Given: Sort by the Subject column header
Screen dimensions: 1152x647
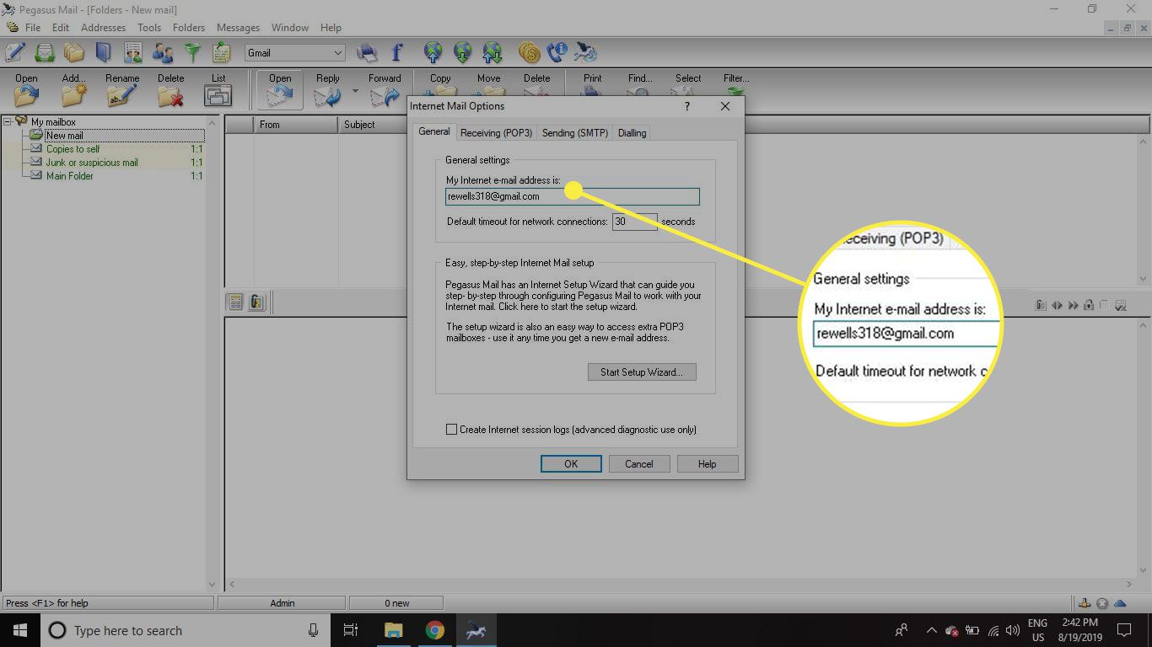Looking at the screenshot, I should [x=374, y=125].
